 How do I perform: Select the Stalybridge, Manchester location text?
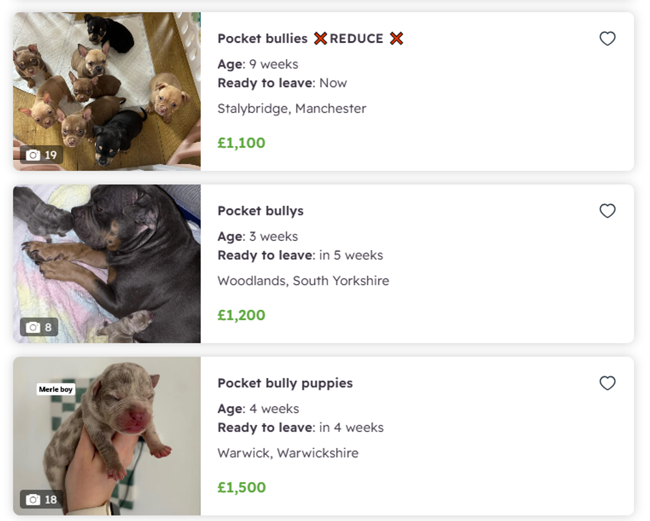click(x=291, y=108)
